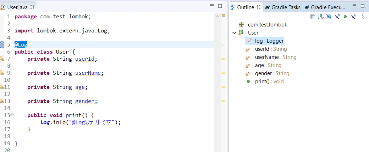Collapse All in the Outline toolbar
The image size is (369, 152).
pyautogui.click(x=313, y=17)
